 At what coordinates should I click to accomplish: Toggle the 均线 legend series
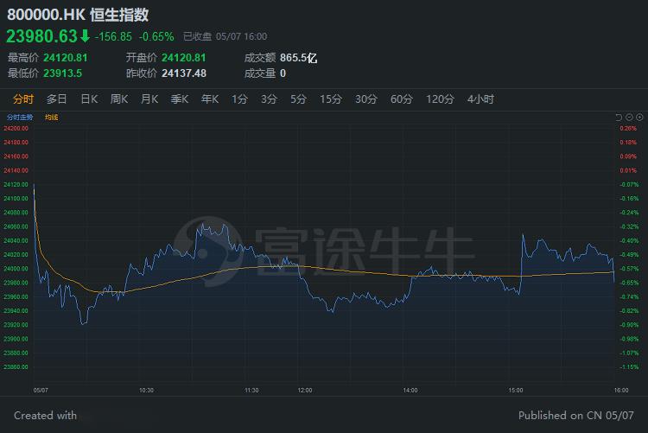click(51, 117)
